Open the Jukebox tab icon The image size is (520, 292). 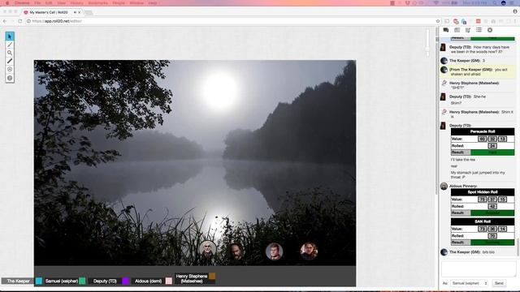[x=468, y=30]
